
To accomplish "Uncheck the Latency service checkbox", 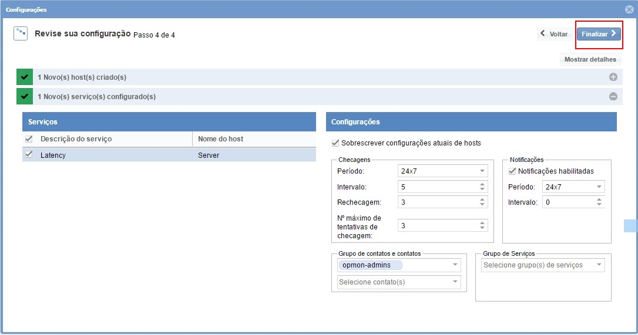I will (29, 155).
